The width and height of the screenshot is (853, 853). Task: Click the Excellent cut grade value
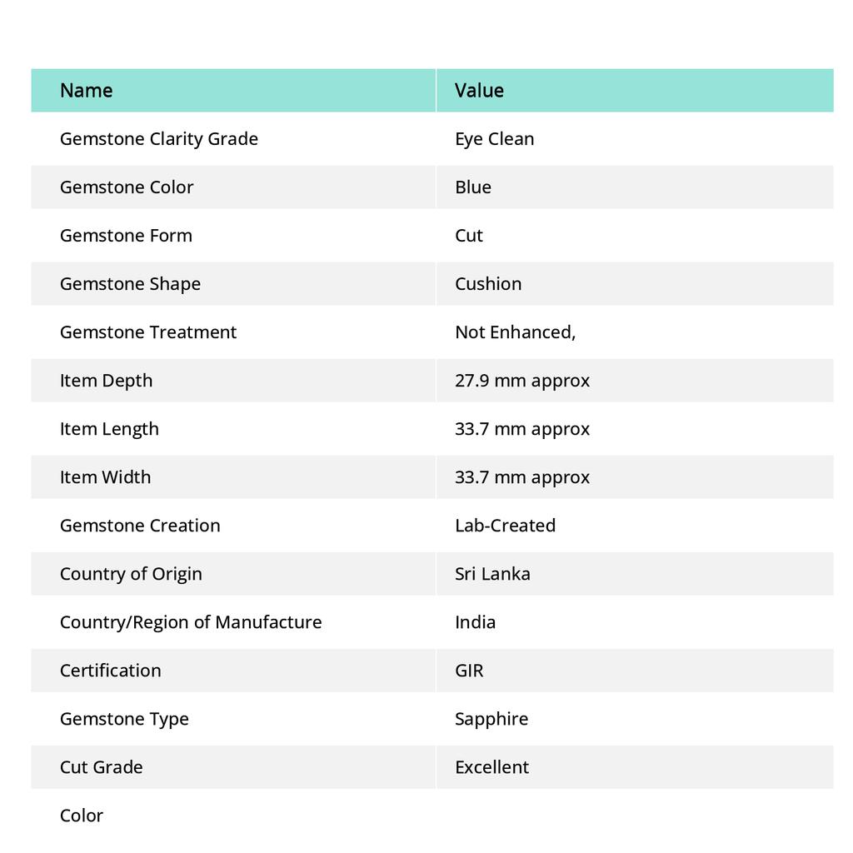491,767
